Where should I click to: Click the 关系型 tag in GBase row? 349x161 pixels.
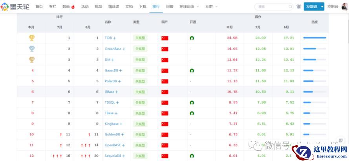tap(140, 92)
